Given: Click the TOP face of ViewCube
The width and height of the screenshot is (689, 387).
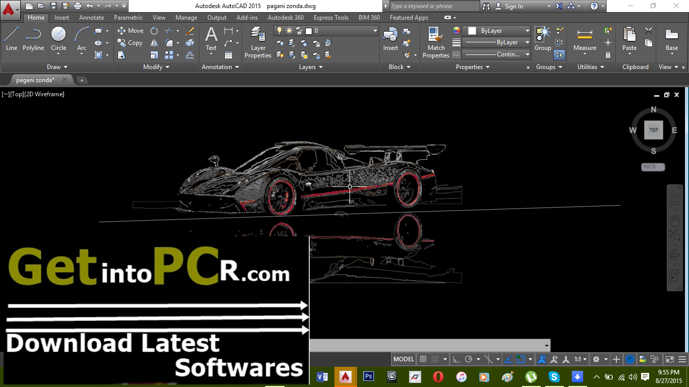Looking at the screenshot, I should (653, 130).
